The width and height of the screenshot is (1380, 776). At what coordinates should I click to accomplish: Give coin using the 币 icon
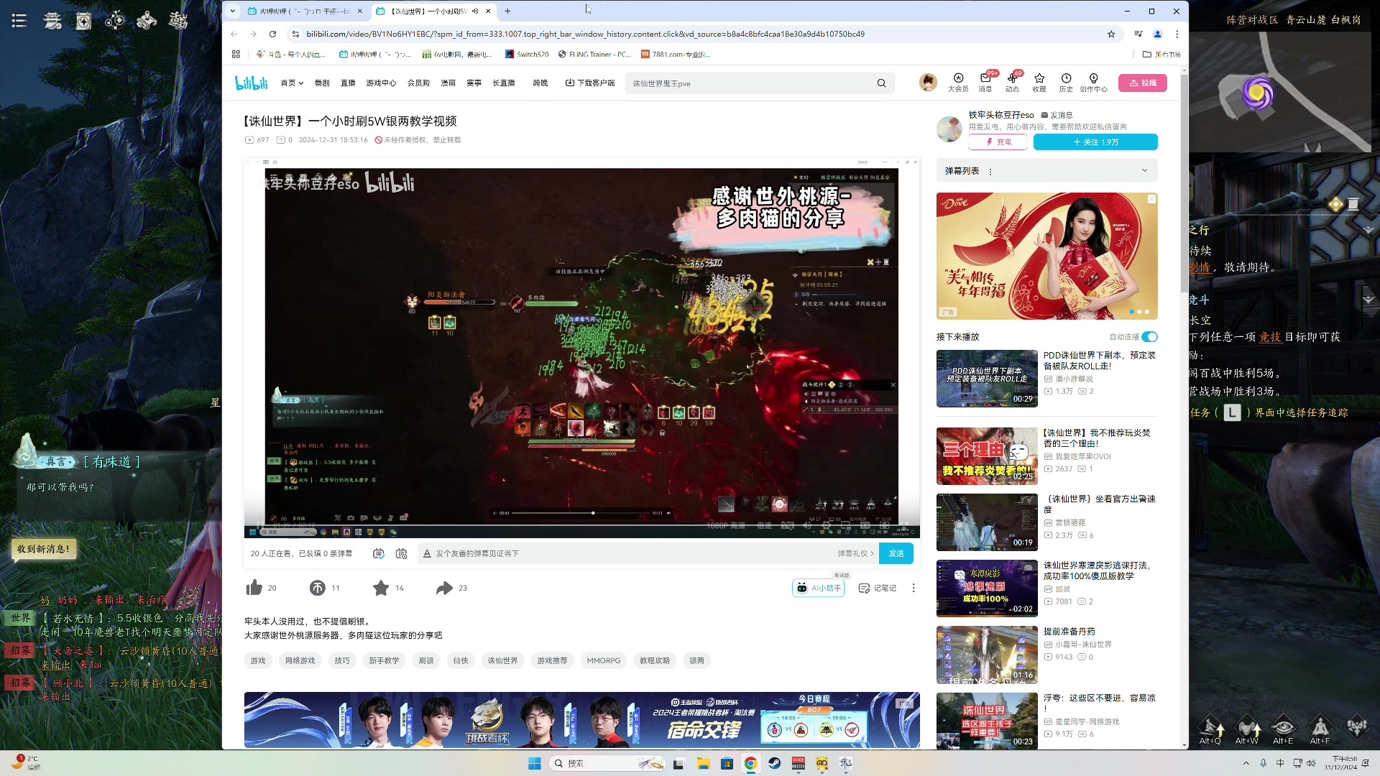318,588
